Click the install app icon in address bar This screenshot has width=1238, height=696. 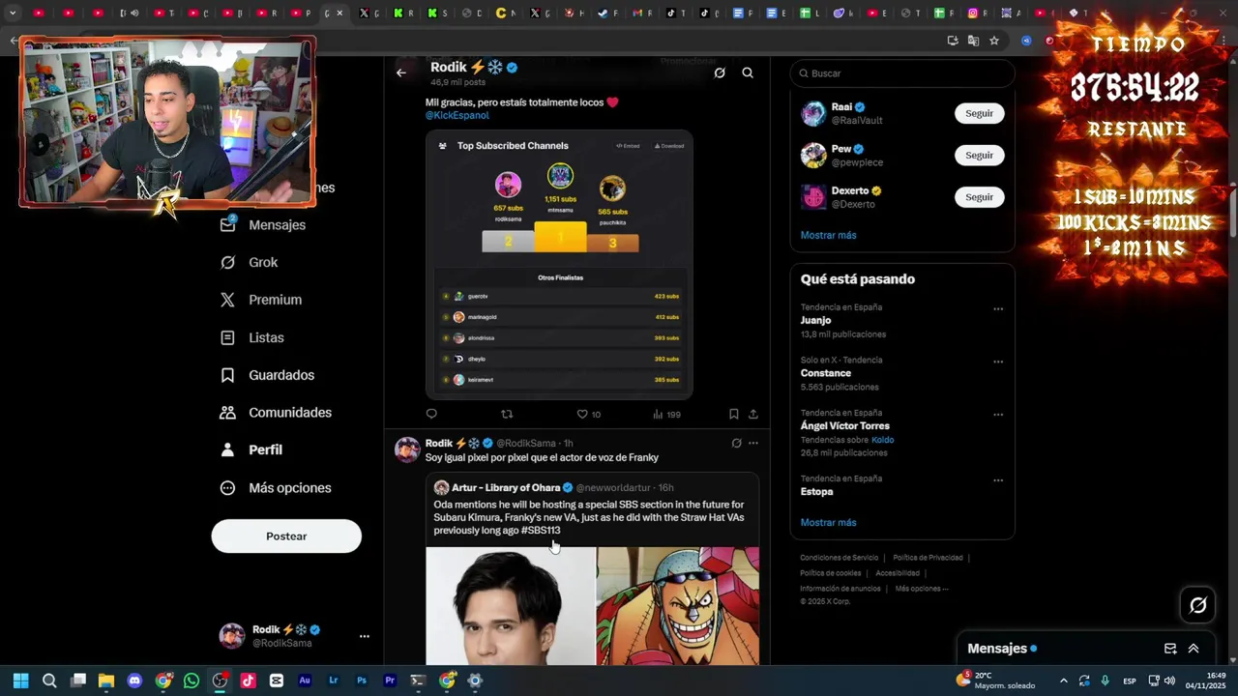[x=953, y=41]
